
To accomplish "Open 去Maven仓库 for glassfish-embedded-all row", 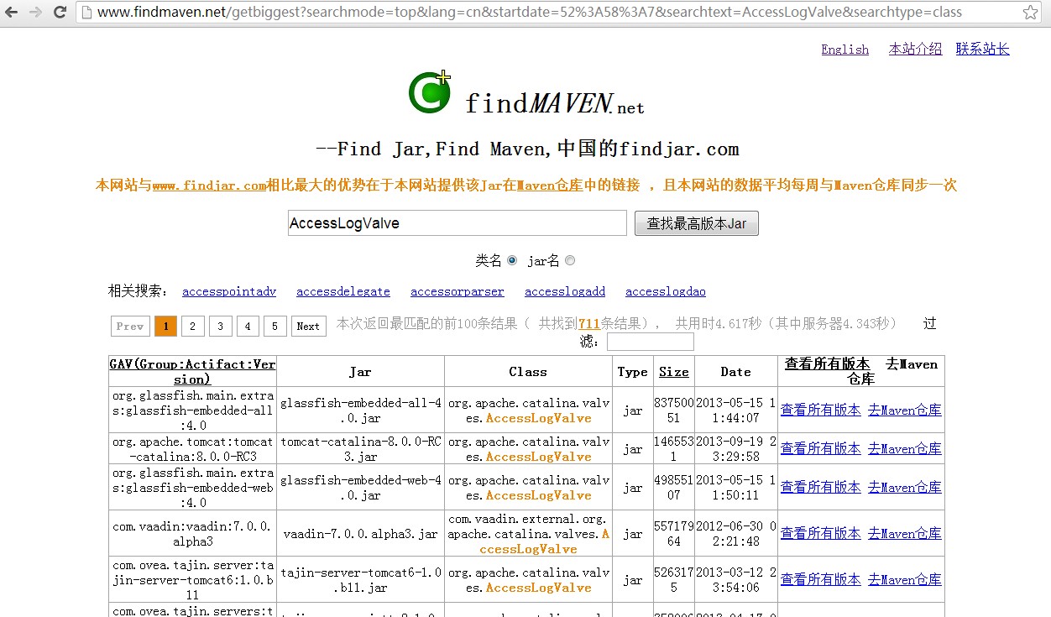I will 904,410.
